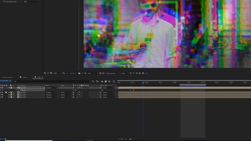Open Take Blue From dropdown
The image size is (251, 141).
[31, 2]
